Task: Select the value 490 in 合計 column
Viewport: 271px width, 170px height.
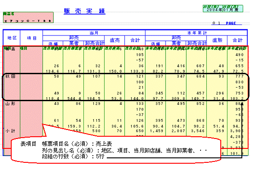Action: [240, 55]
